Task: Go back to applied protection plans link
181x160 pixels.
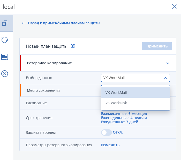Action: tap(64, 23)
